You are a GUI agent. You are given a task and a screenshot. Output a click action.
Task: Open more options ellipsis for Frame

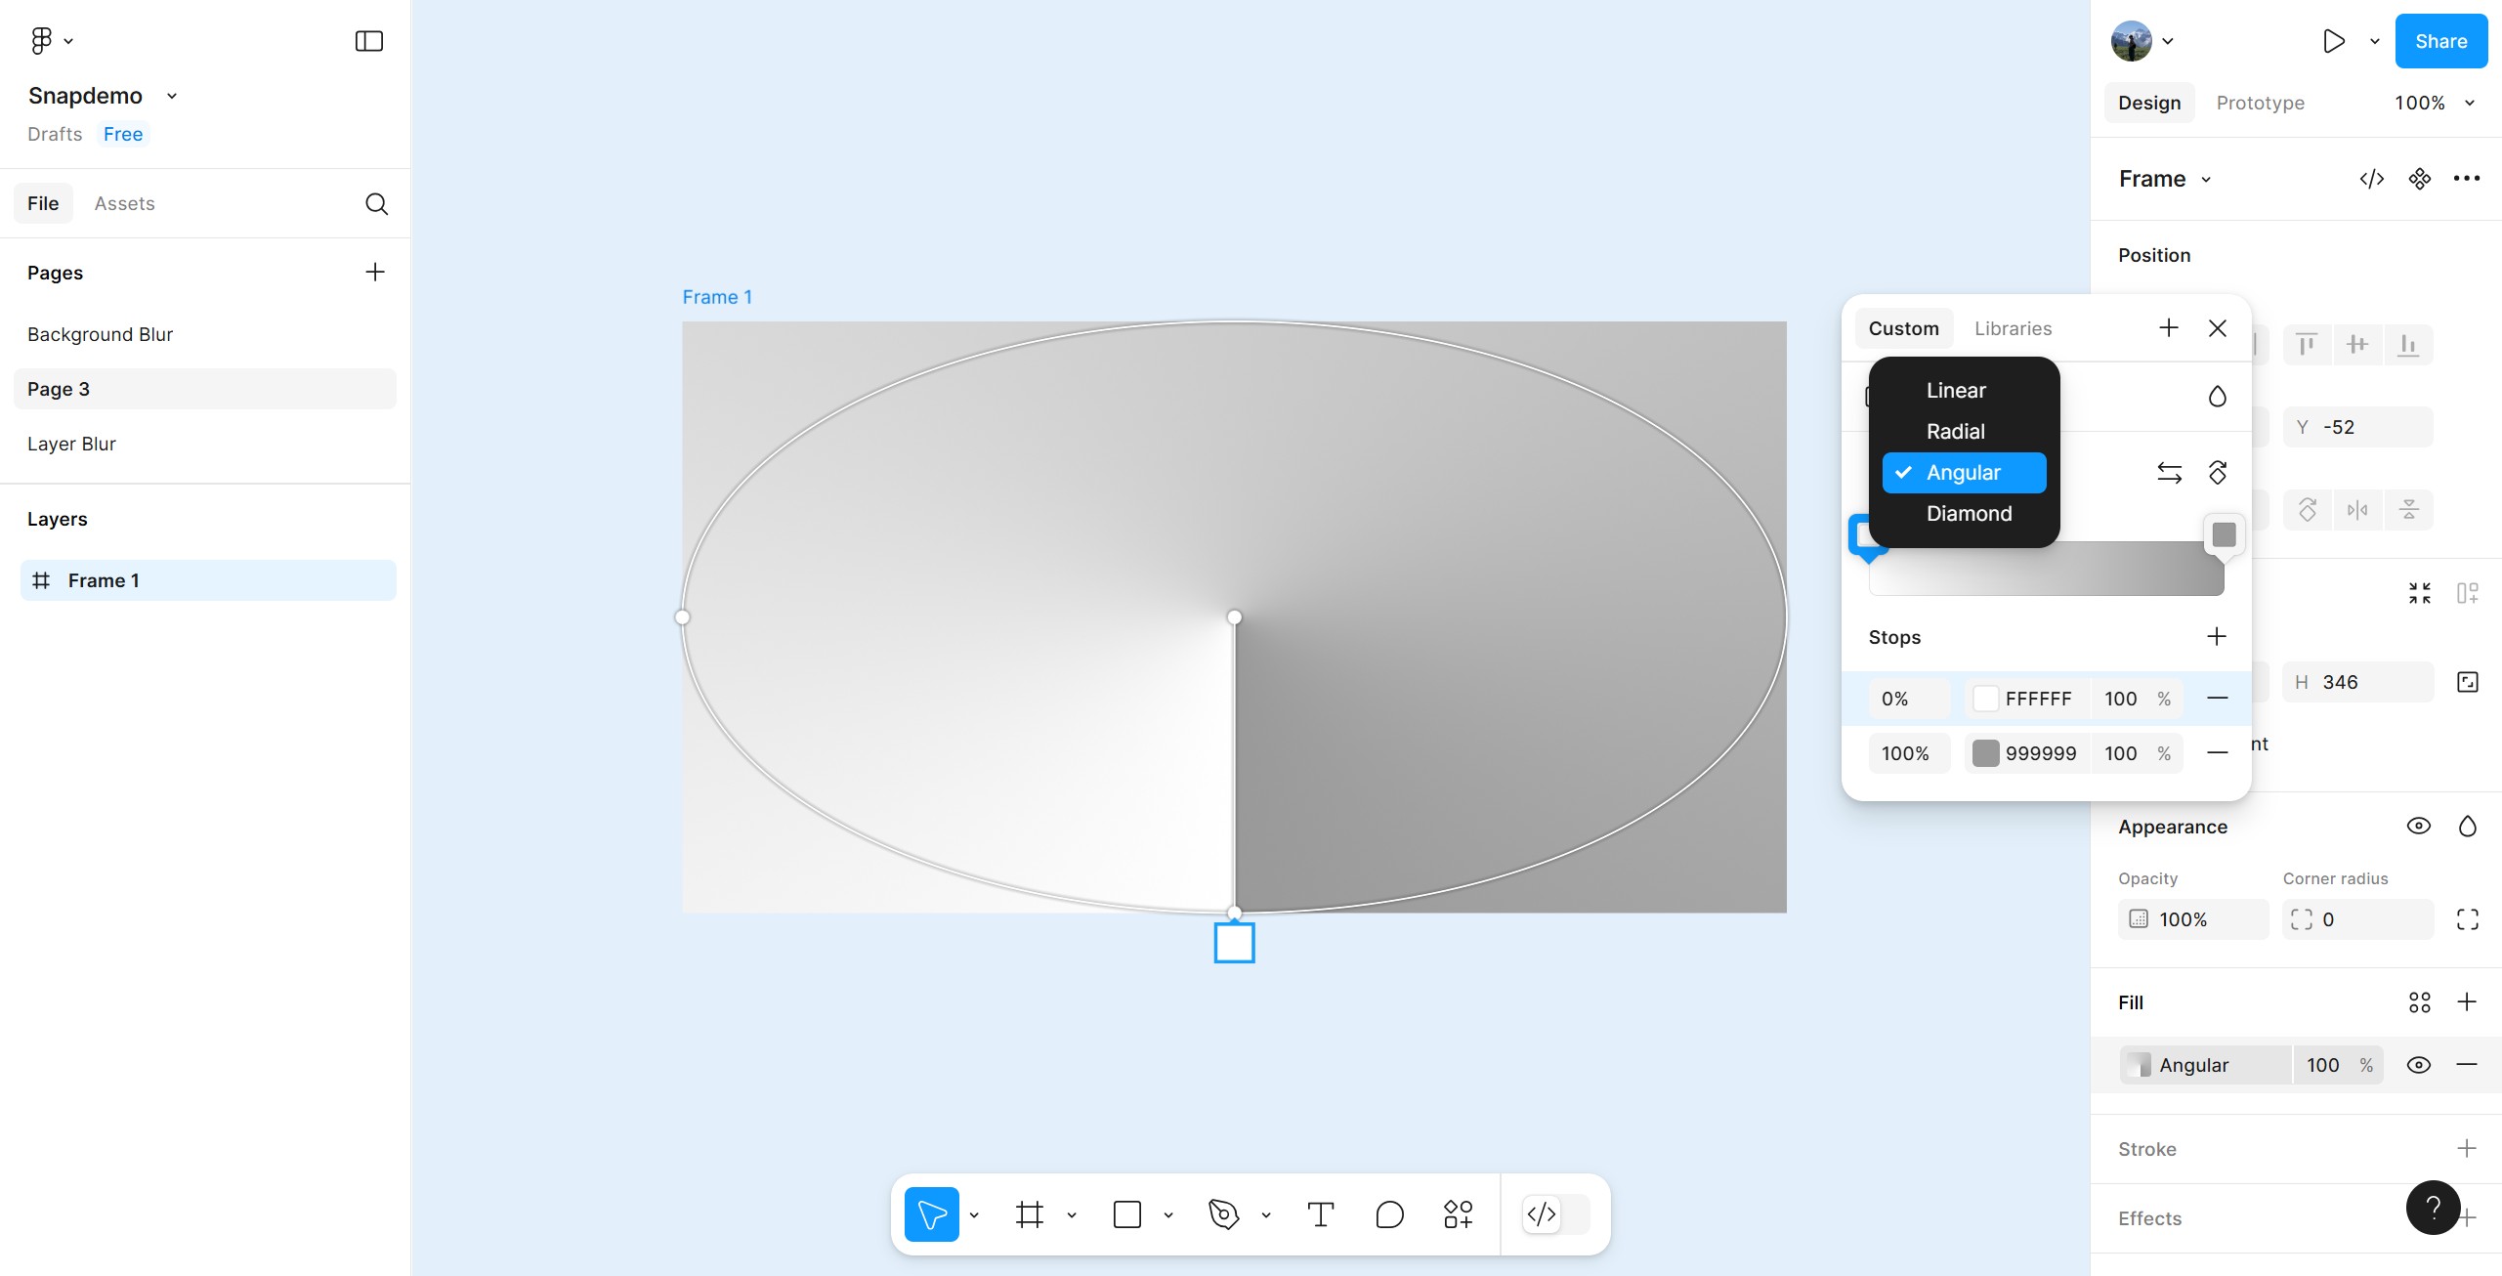tap(2467, 178)
